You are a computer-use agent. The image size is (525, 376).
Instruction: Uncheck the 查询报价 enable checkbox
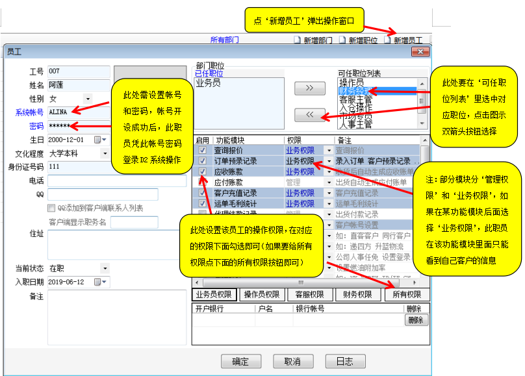[203, 150]
